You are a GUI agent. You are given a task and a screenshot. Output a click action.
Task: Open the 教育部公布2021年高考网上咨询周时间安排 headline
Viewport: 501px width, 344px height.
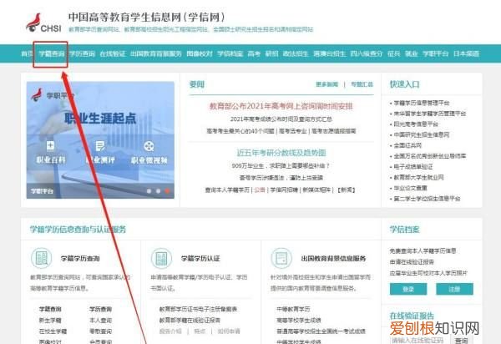click(x=281, y=106)
